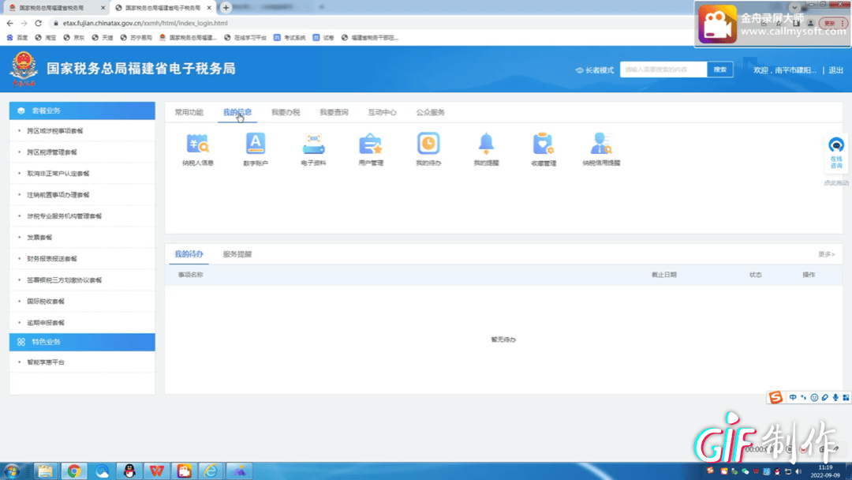Select the 我的待办 list tab
Screen dimensions: 852x480
coord(189,254)
